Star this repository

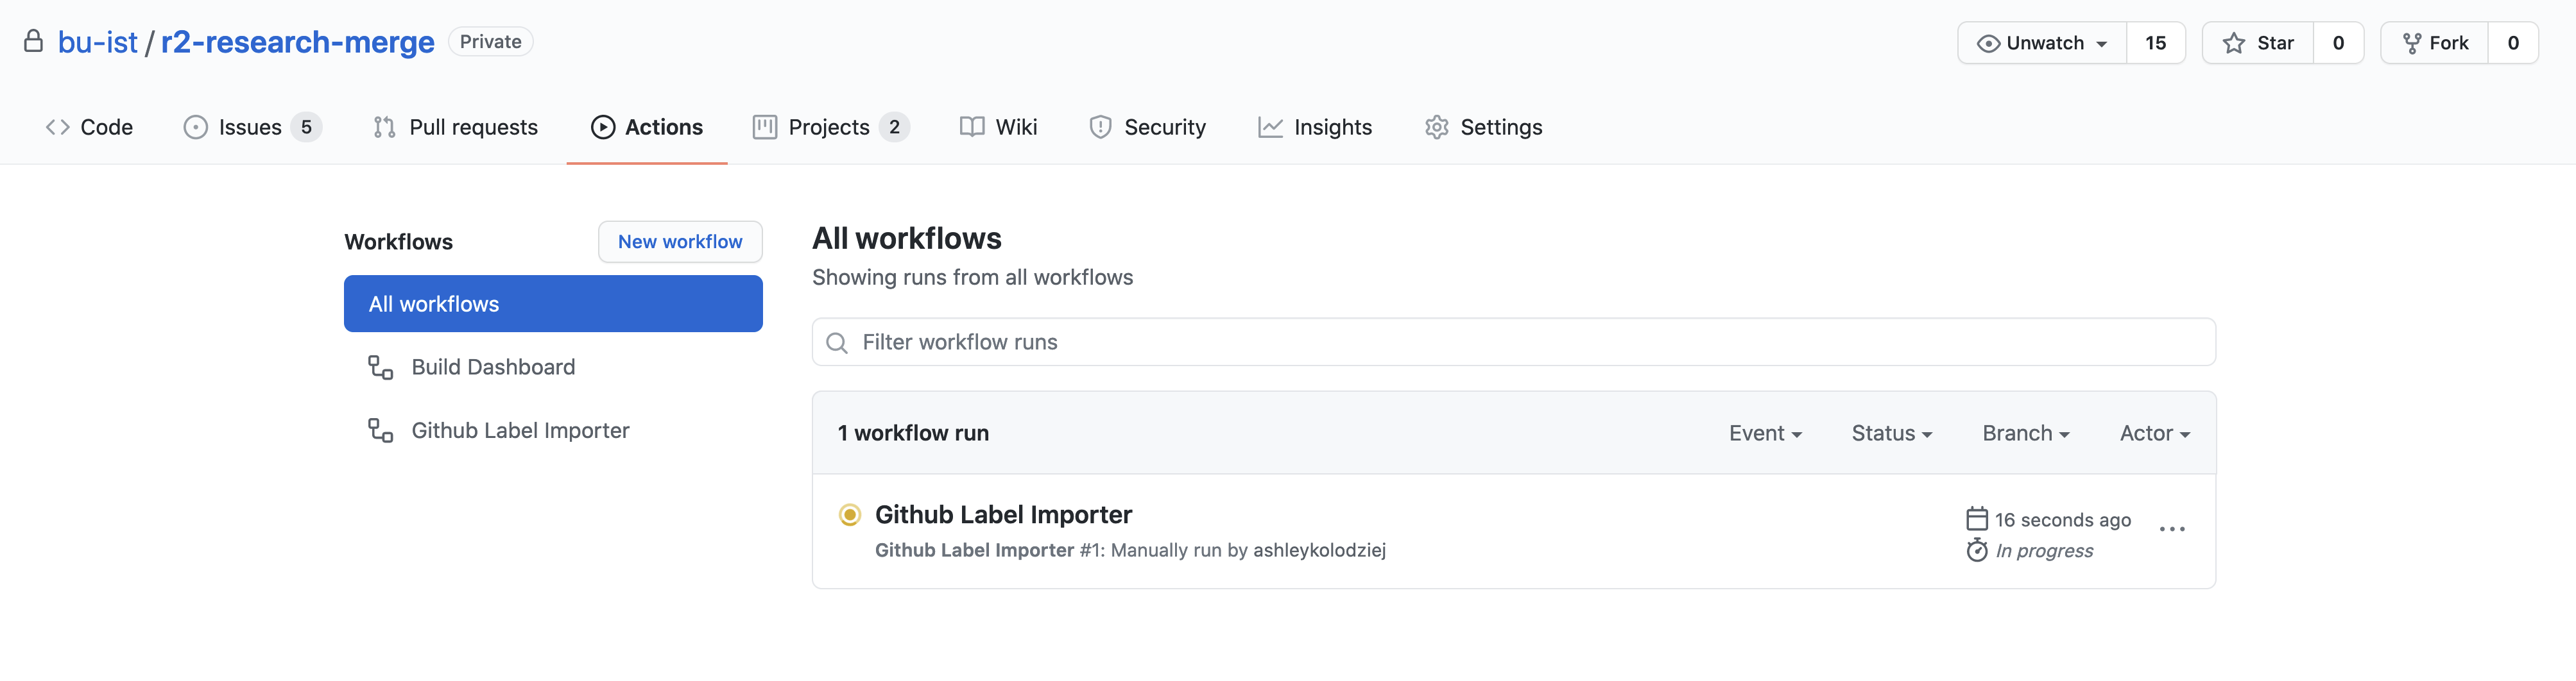2258,43
